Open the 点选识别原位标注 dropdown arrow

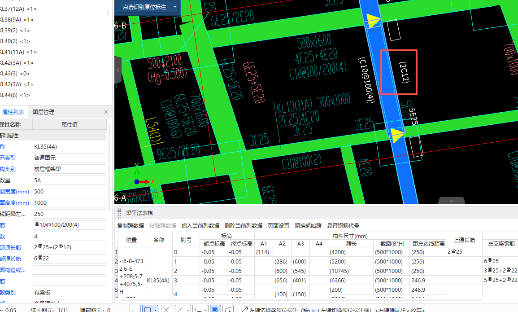click(175, 7)
